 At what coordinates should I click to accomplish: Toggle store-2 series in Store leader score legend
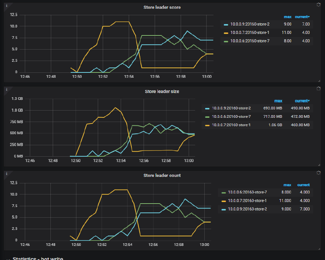pos(250,24)
